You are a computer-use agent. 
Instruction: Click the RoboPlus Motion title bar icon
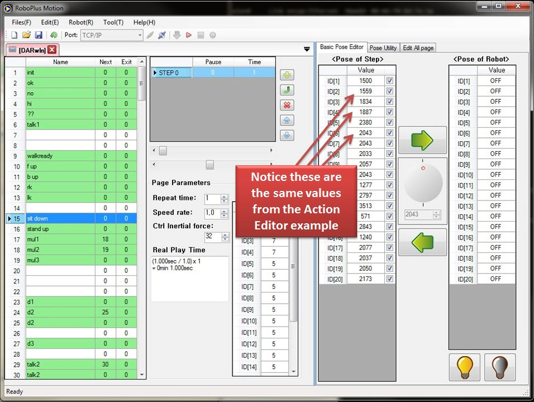coord(8,8)
